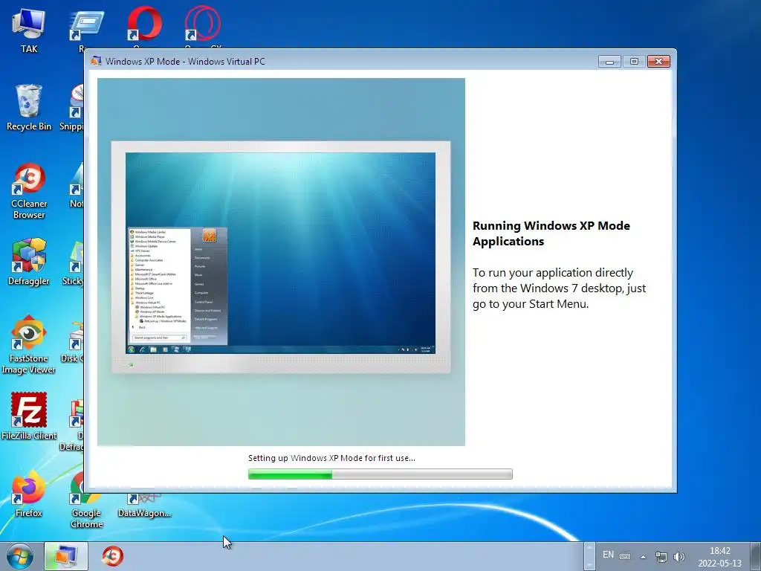Show hidden system tray icons
This screenshot has width=761, height=571.
coord(643,557)
